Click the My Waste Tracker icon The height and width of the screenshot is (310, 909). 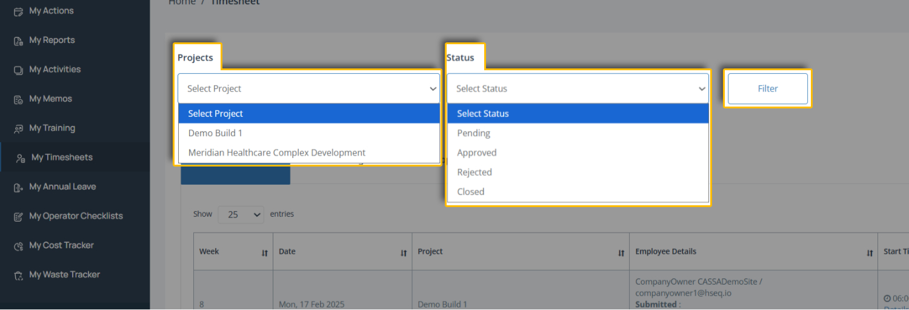tap(19, 275)
